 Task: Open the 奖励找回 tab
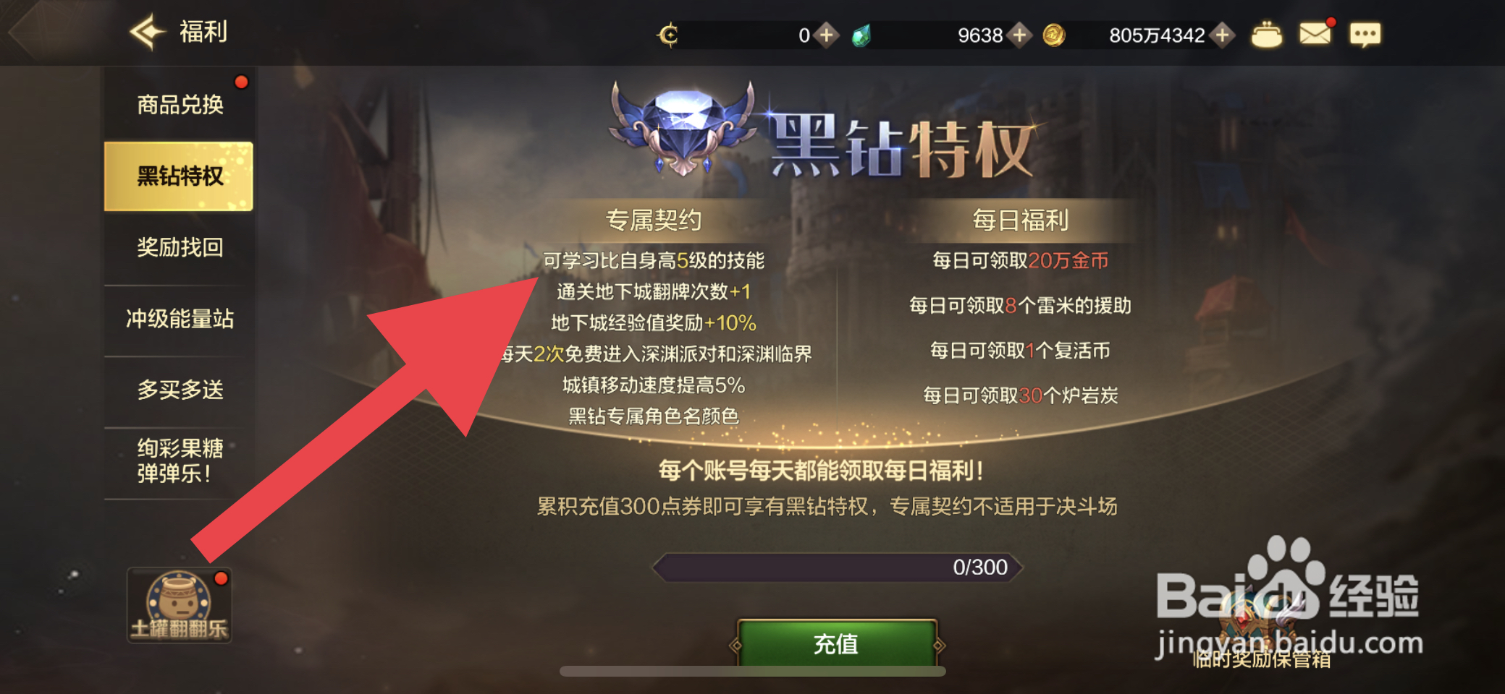click(x=180, y=247)
